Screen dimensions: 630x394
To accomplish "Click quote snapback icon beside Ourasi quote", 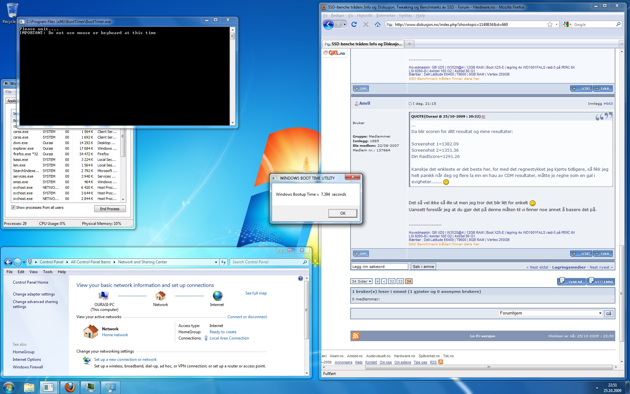I will [483, 117].
